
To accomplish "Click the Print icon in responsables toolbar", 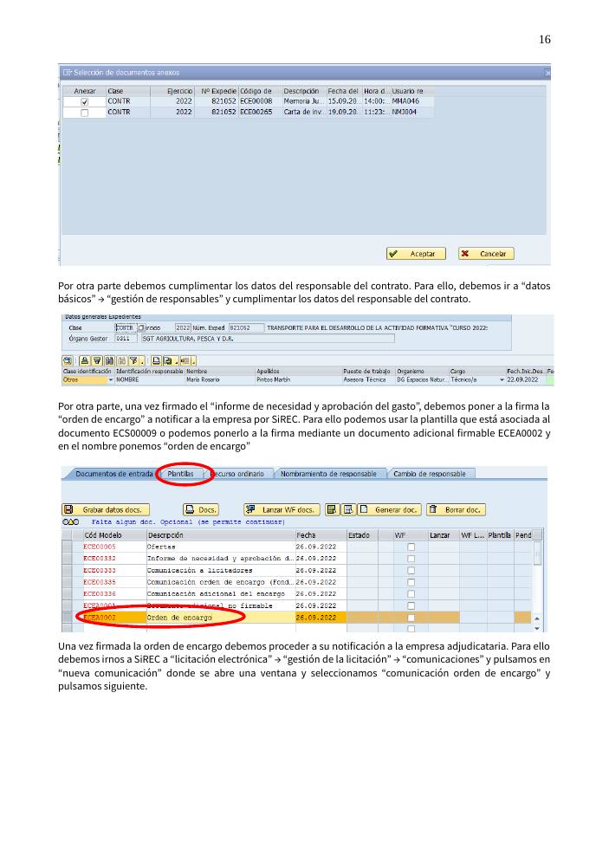I will click(157, 360).
